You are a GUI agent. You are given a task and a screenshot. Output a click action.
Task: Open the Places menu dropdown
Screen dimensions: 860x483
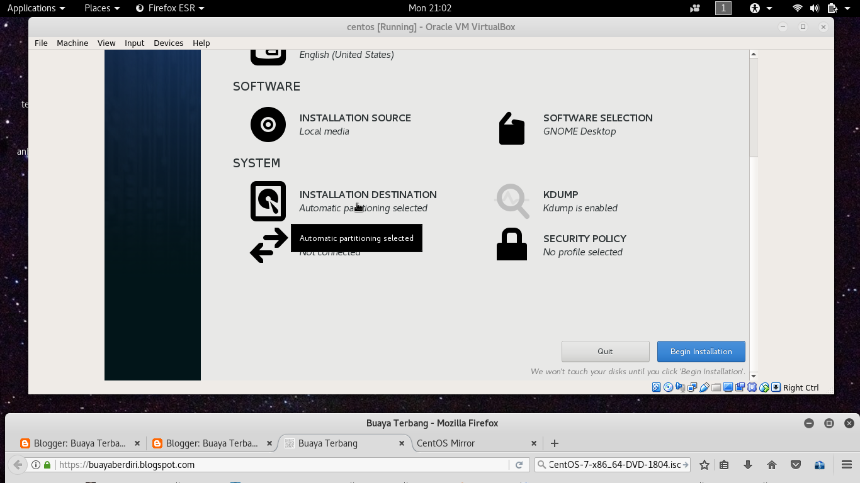click(x=102, y=8)
